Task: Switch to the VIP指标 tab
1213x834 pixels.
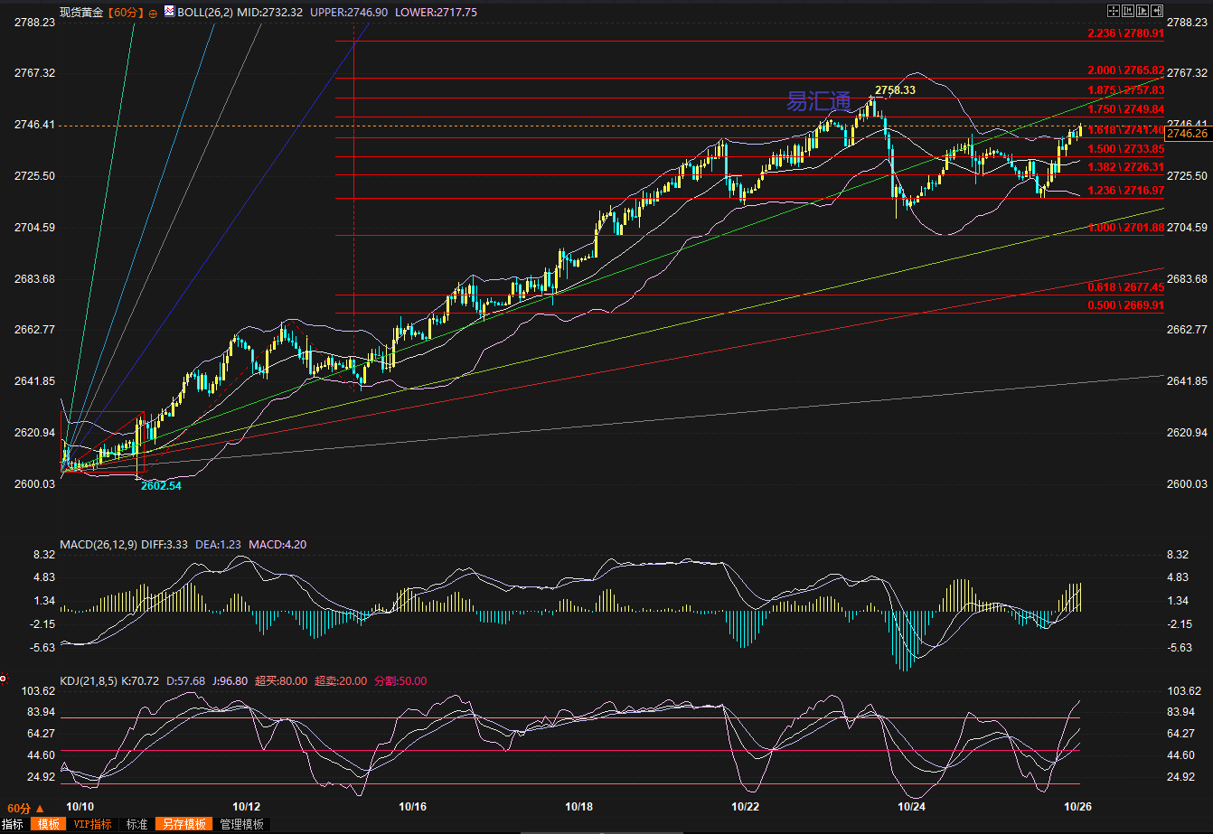Action: point(92,824)
